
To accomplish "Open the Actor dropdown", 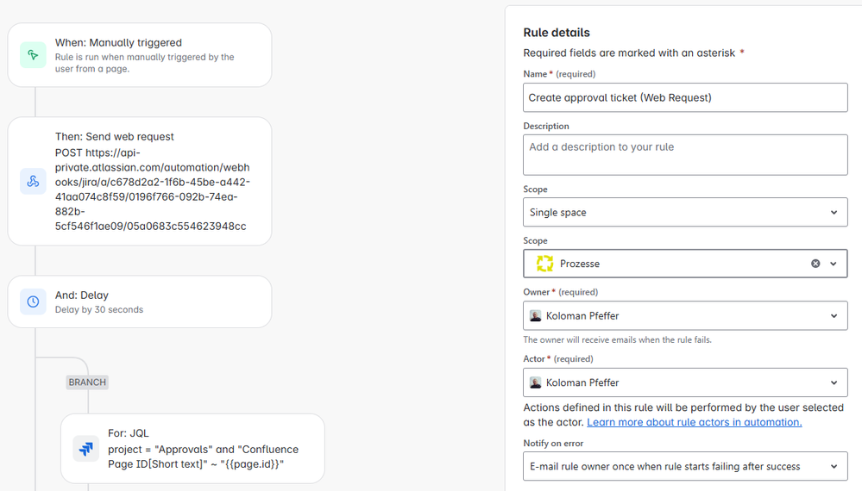I will click(x=834, y=382).
